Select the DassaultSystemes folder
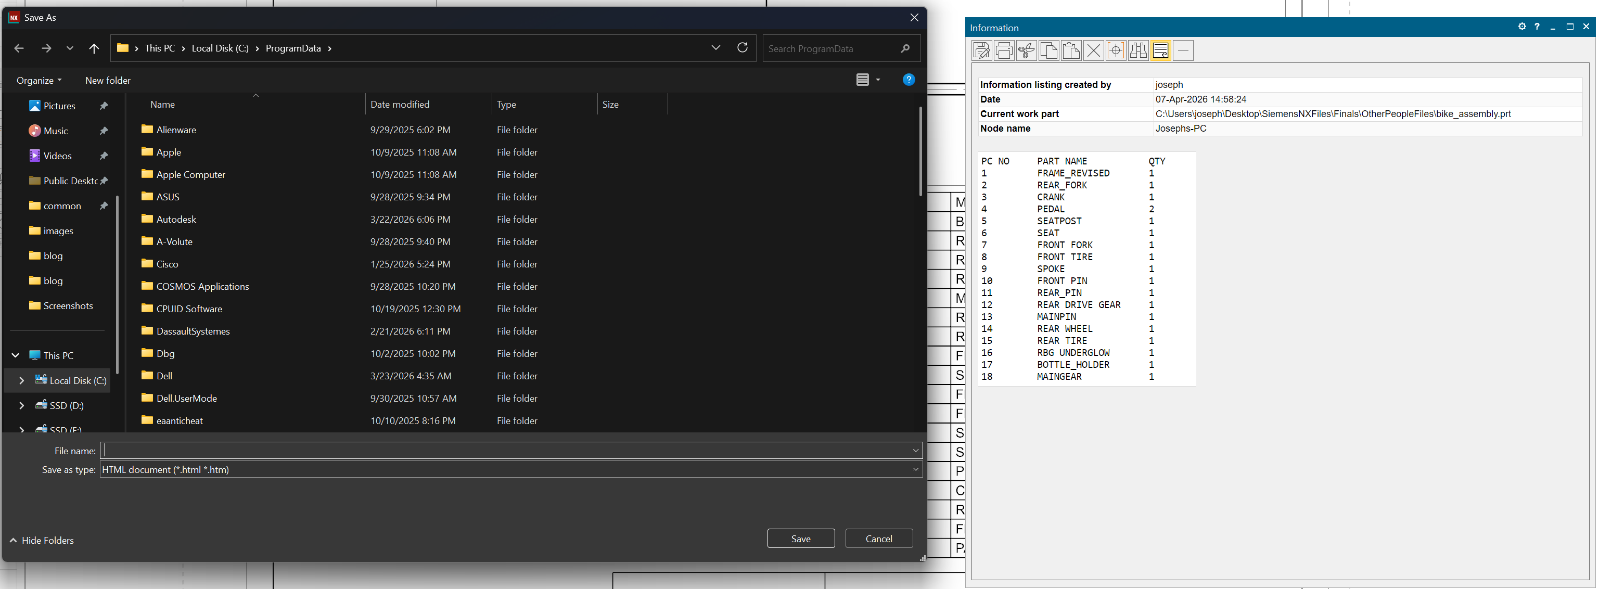The height and width of the screenshot is (589, 1599). (x=193, y=331)
